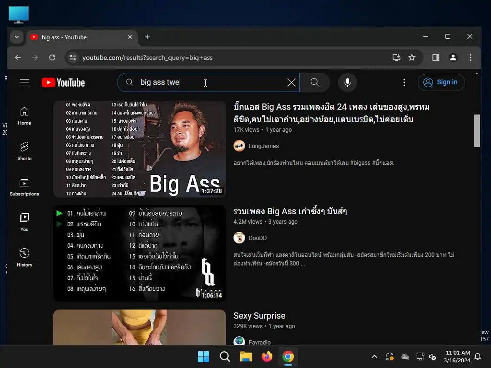Click the muted volume tray icon

point(433,356)
